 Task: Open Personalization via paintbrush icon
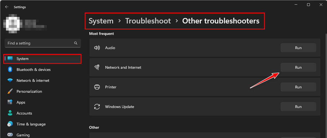10,91
